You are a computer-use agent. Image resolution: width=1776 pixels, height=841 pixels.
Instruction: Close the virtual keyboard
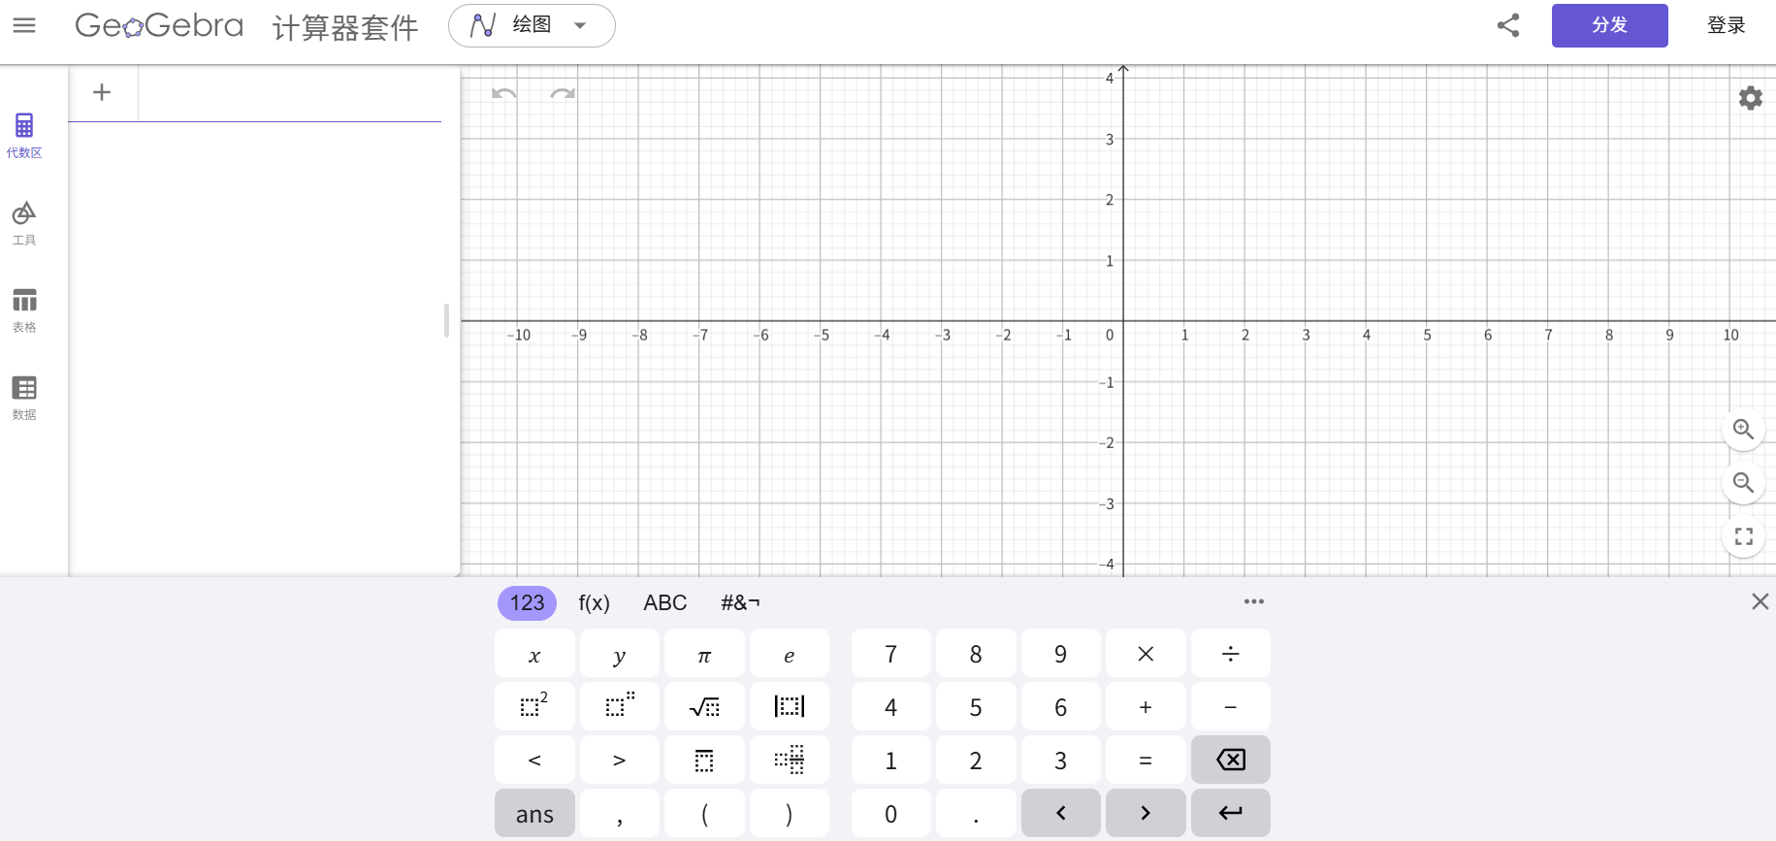pyautogui.click(x=1760, y=601)
